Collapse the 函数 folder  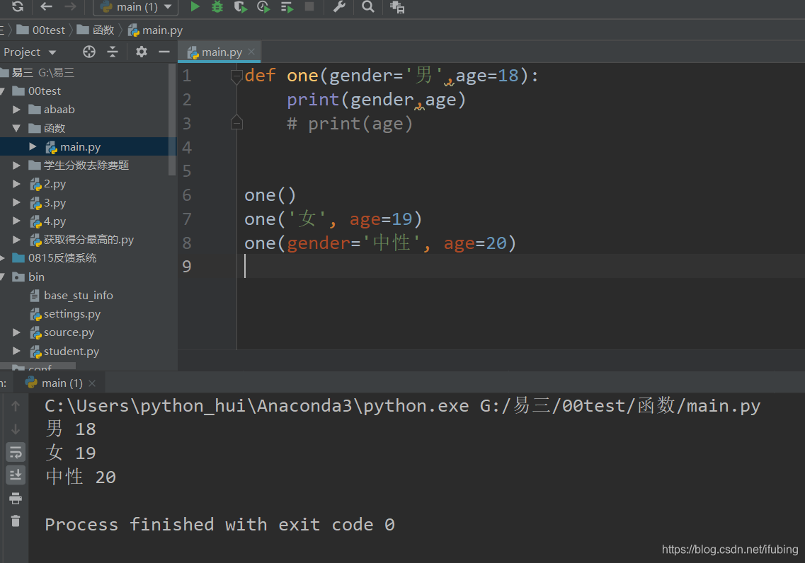16,128
